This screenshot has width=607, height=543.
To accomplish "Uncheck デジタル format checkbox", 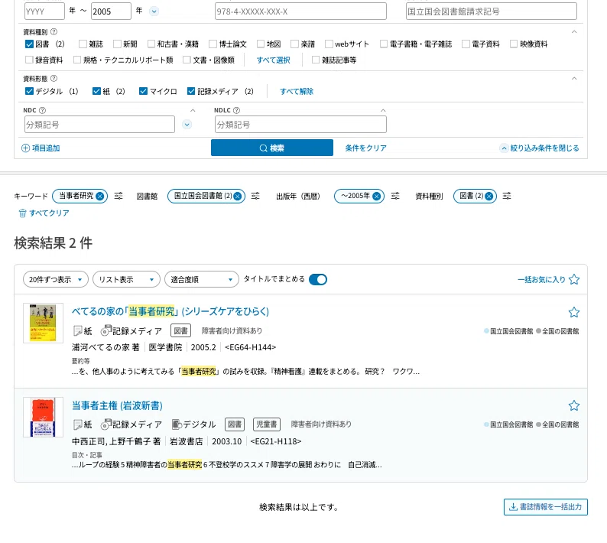I will point(29,91).
